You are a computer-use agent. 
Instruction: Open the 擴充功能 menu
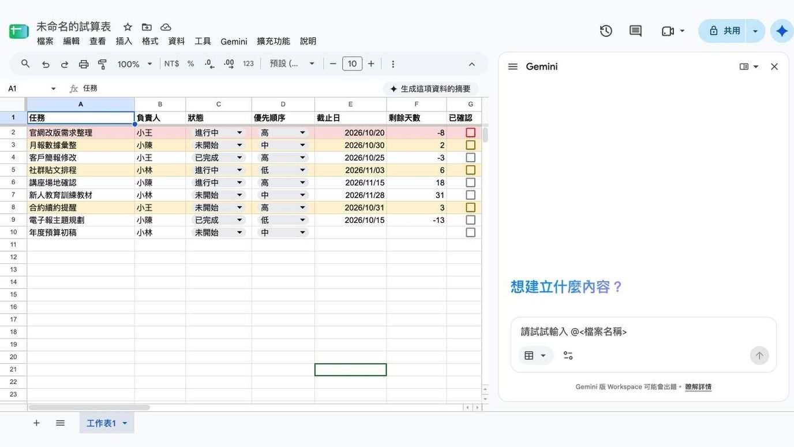tap(274, 42)
